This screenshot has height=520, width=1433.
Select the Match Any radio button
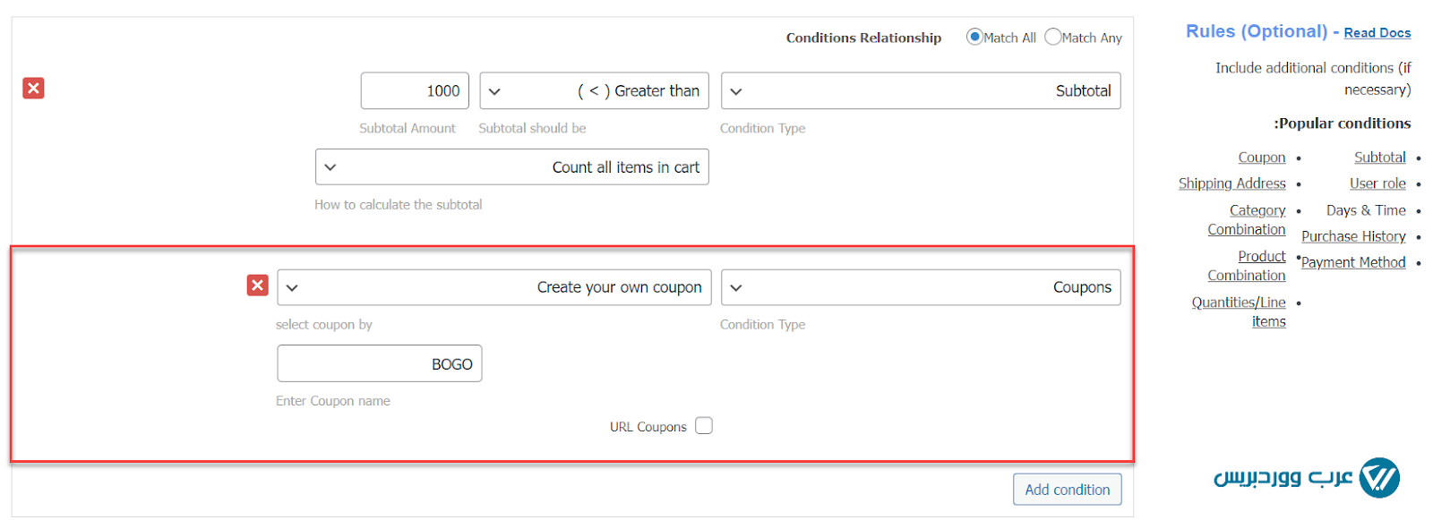1053,37
